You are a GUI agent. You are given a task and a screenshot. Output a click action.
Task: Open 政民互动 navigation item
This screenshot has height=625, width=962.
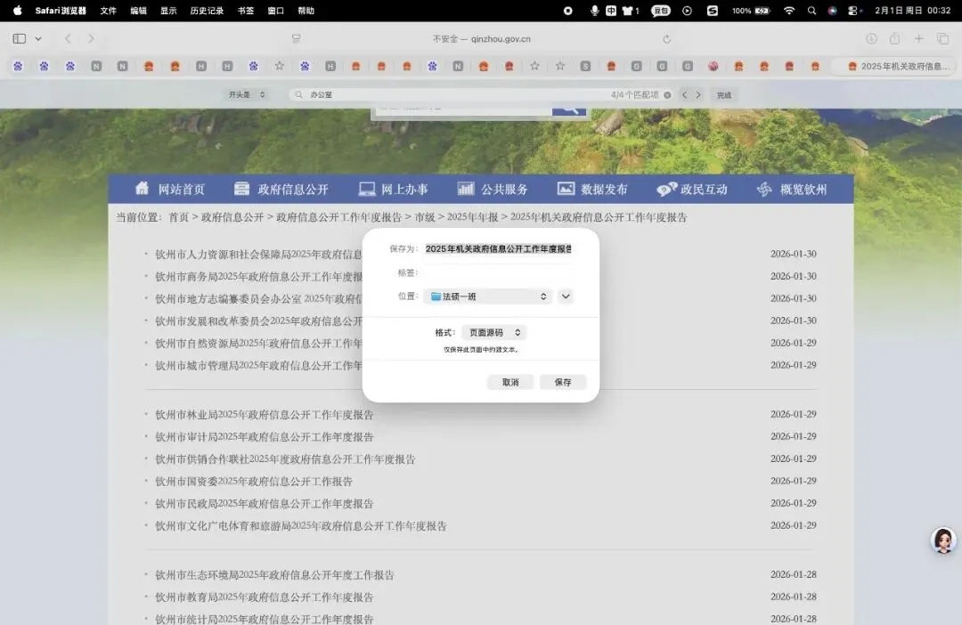[x=692, y=189]
